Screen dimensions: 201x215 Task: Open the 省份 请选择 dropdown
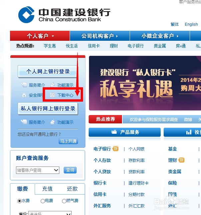(50, 213)
